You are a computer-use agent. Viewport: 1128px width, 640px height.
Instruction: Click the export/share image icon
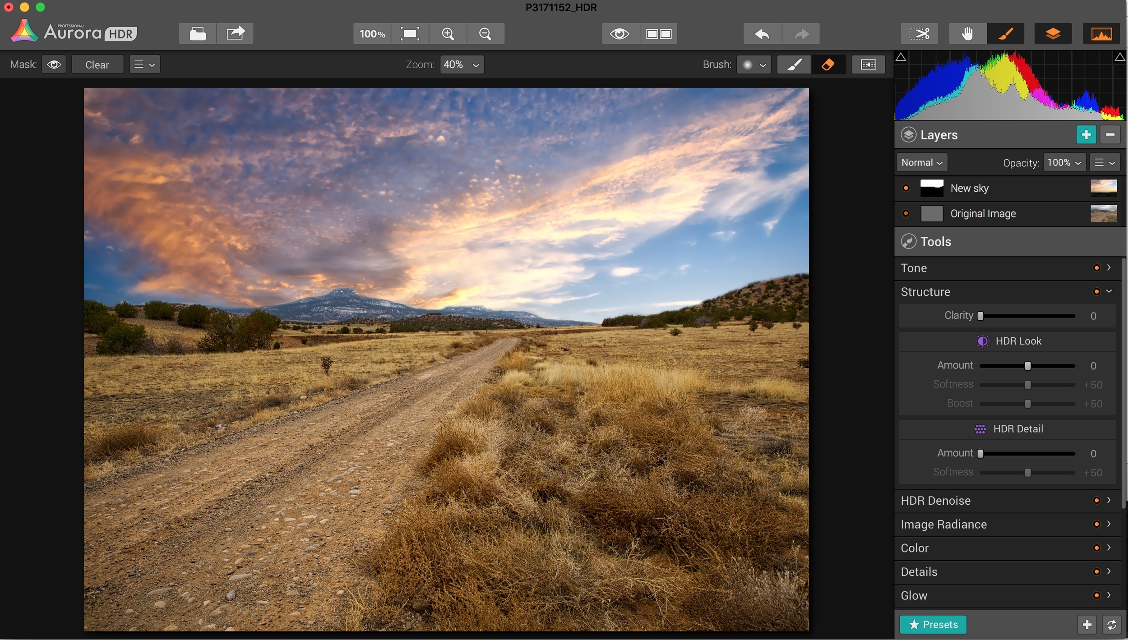tap(235, 34)
